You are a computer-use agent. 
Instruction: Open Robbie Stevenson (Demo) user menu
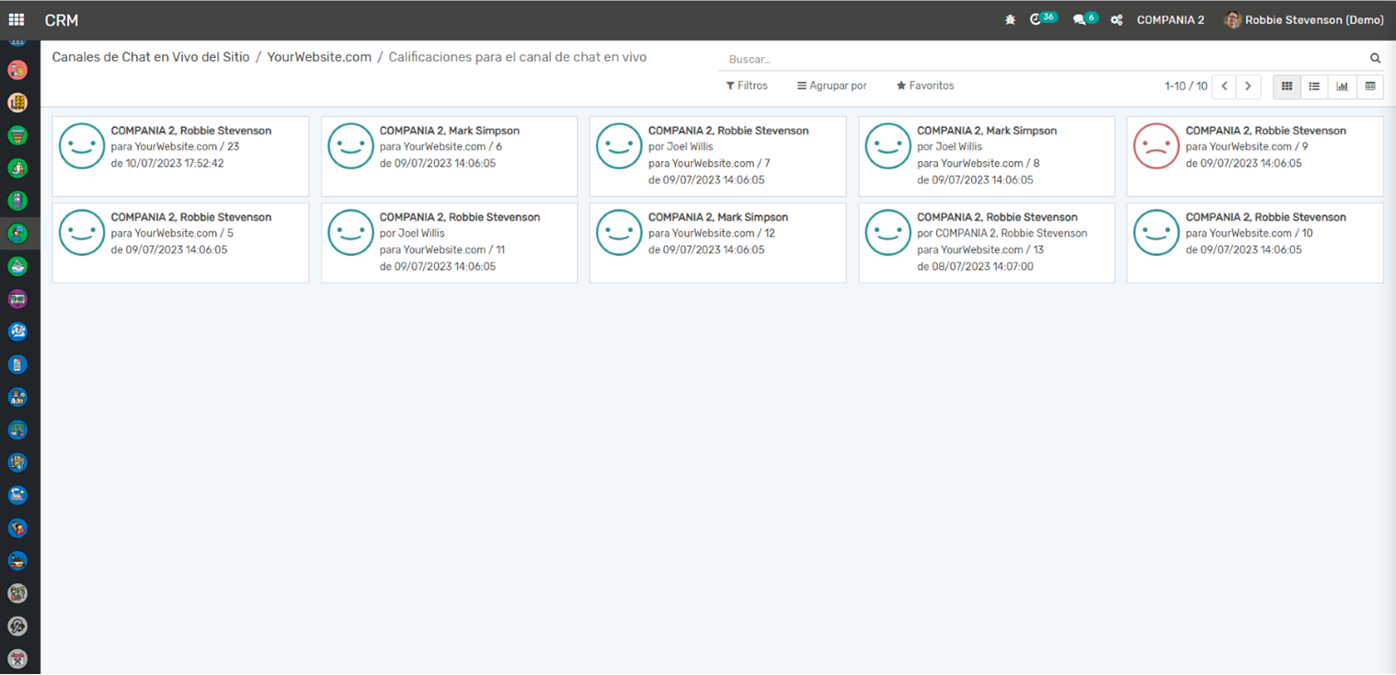[x=1304, y=19]
